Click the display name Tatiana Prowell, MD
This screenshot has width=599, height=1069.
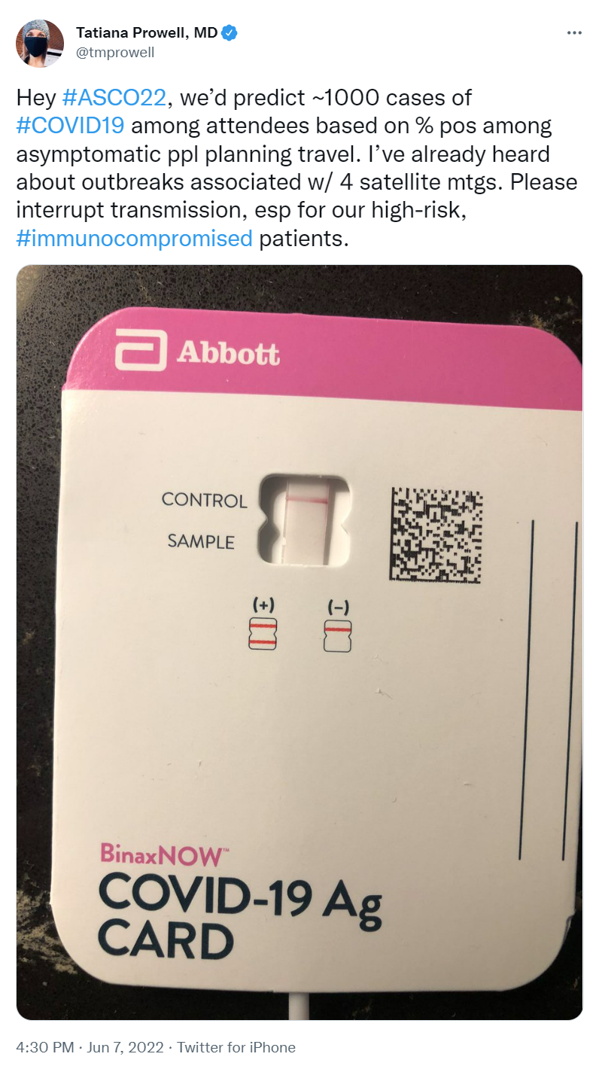coord(147,32)
